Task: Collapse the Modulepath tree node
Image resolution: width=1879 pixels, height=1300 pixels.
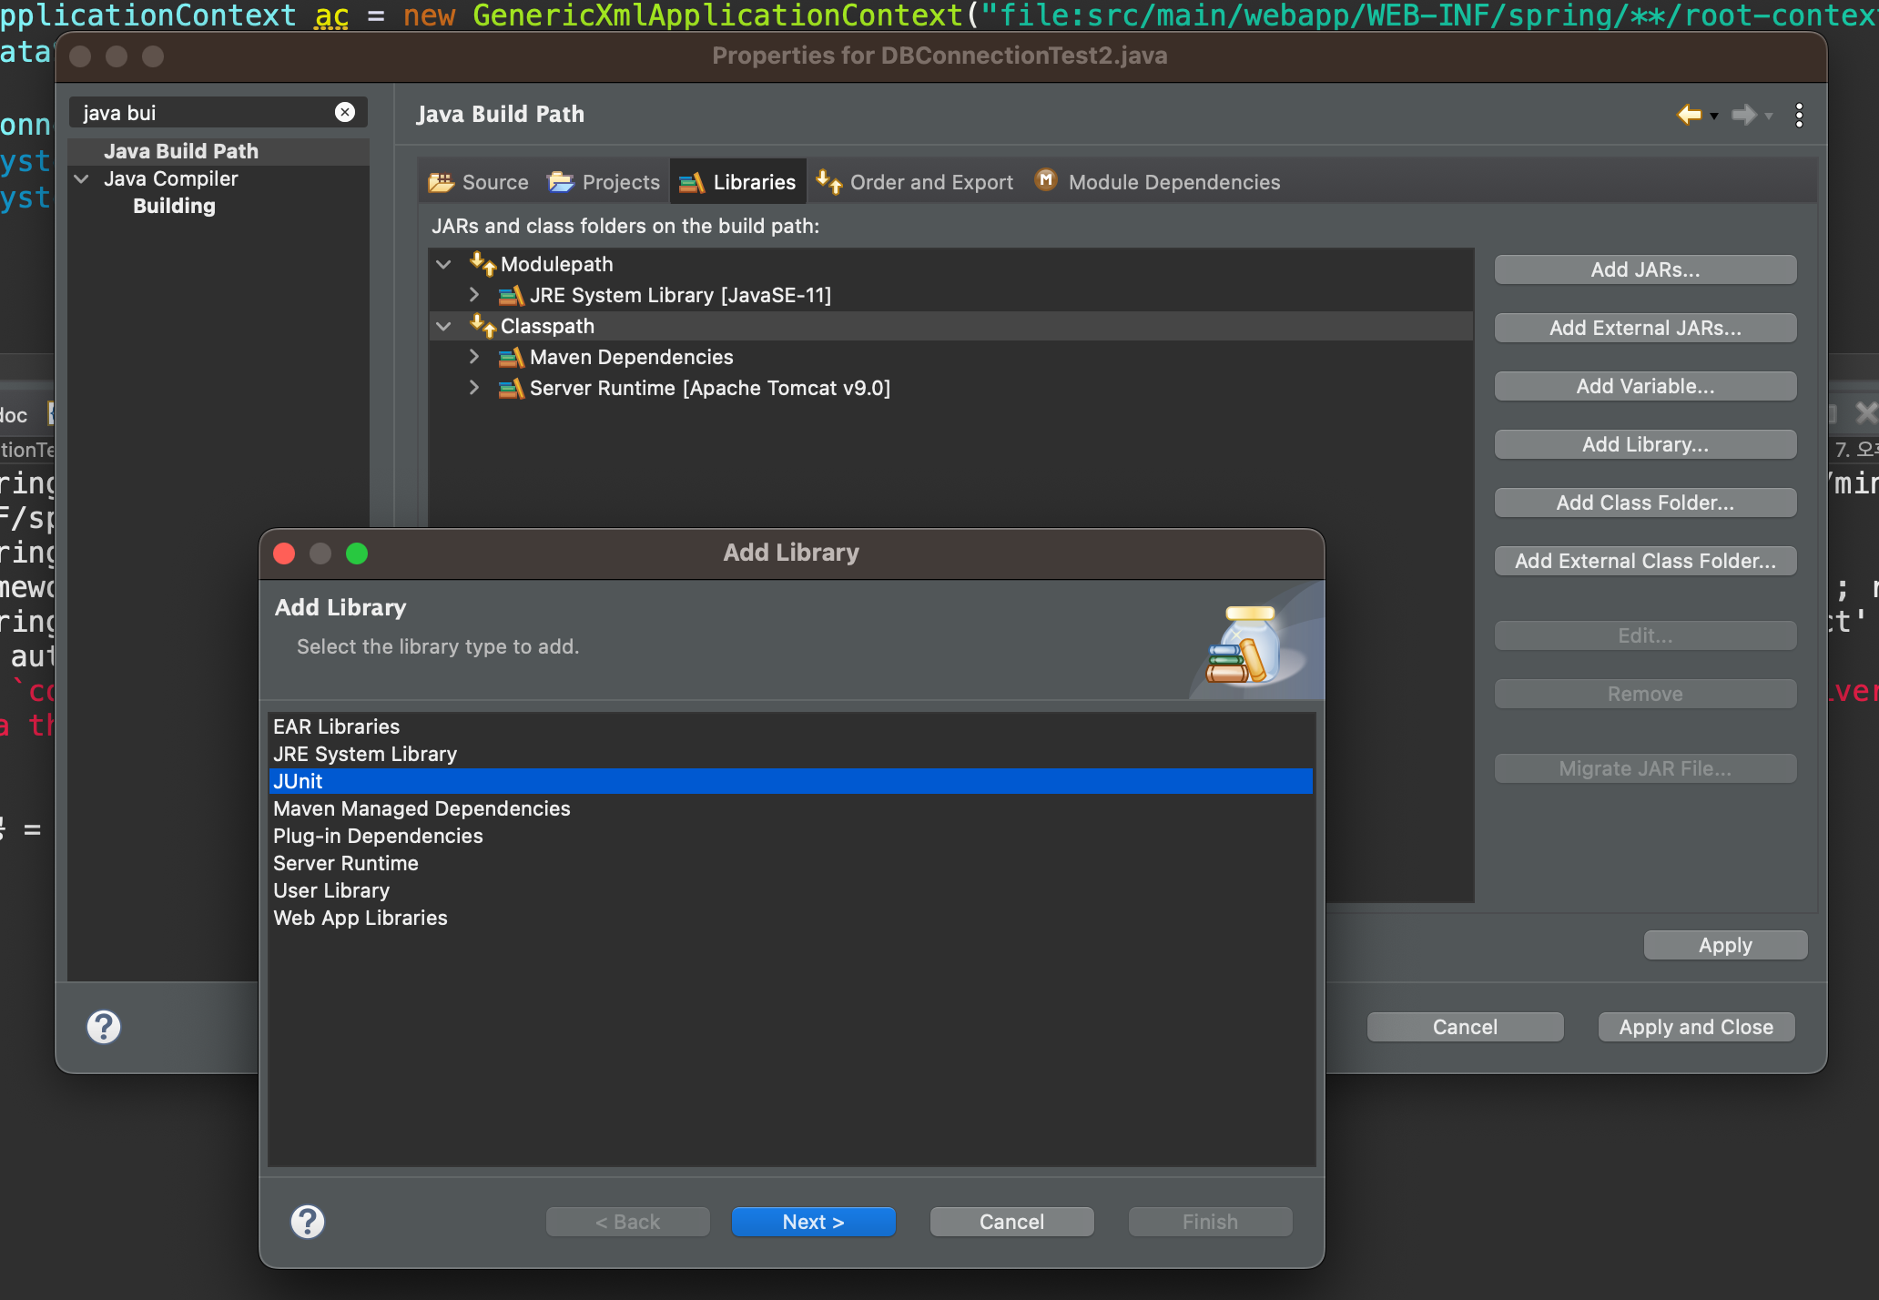Action: [444, 265]
